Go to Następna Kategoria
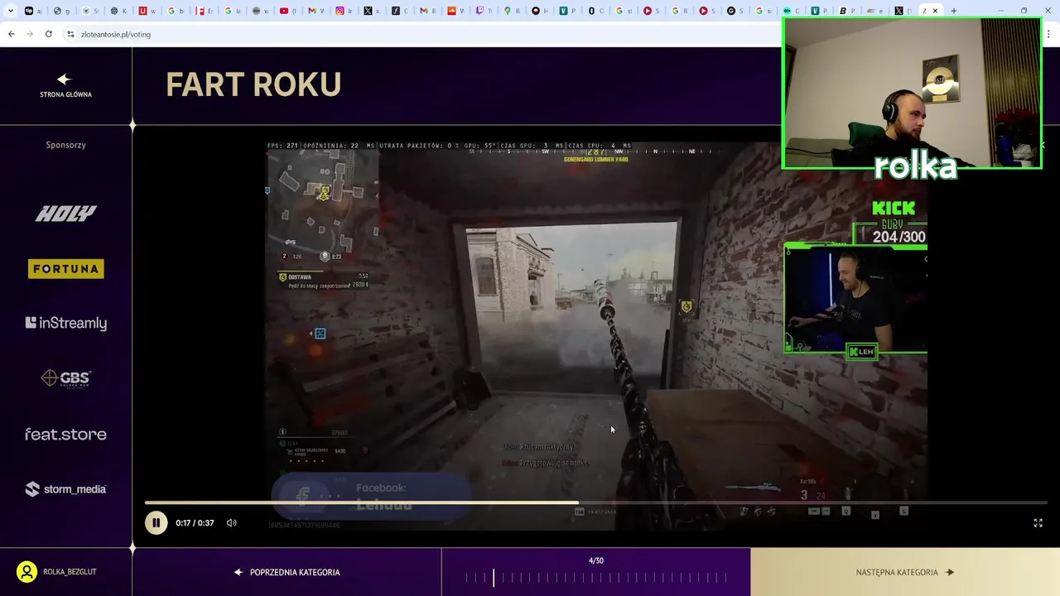Image resolution: width=1060 pixels, height=596 pixels. coord(905,572)
